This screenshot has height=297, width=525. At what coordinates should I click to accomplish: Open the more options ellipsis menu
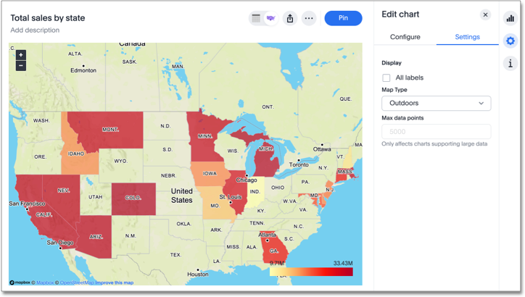(309, 19)
